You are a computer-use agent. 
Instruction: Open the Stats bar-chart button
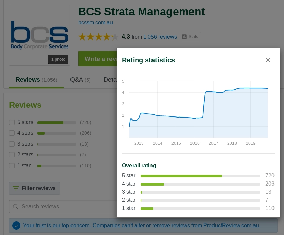click(190, 37)
